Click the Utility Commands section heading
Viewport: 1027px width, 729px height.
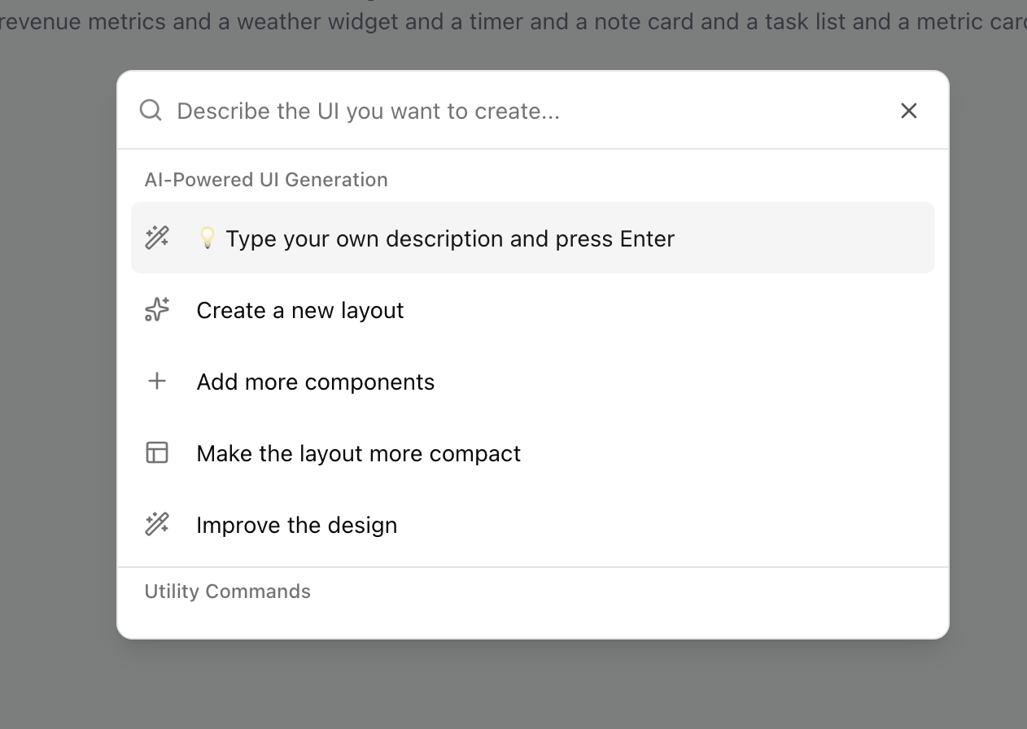coord(228,591)
